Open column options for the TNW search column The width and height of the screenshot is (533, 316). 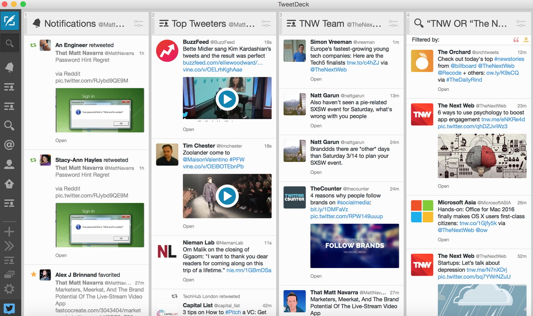point(521,24)
